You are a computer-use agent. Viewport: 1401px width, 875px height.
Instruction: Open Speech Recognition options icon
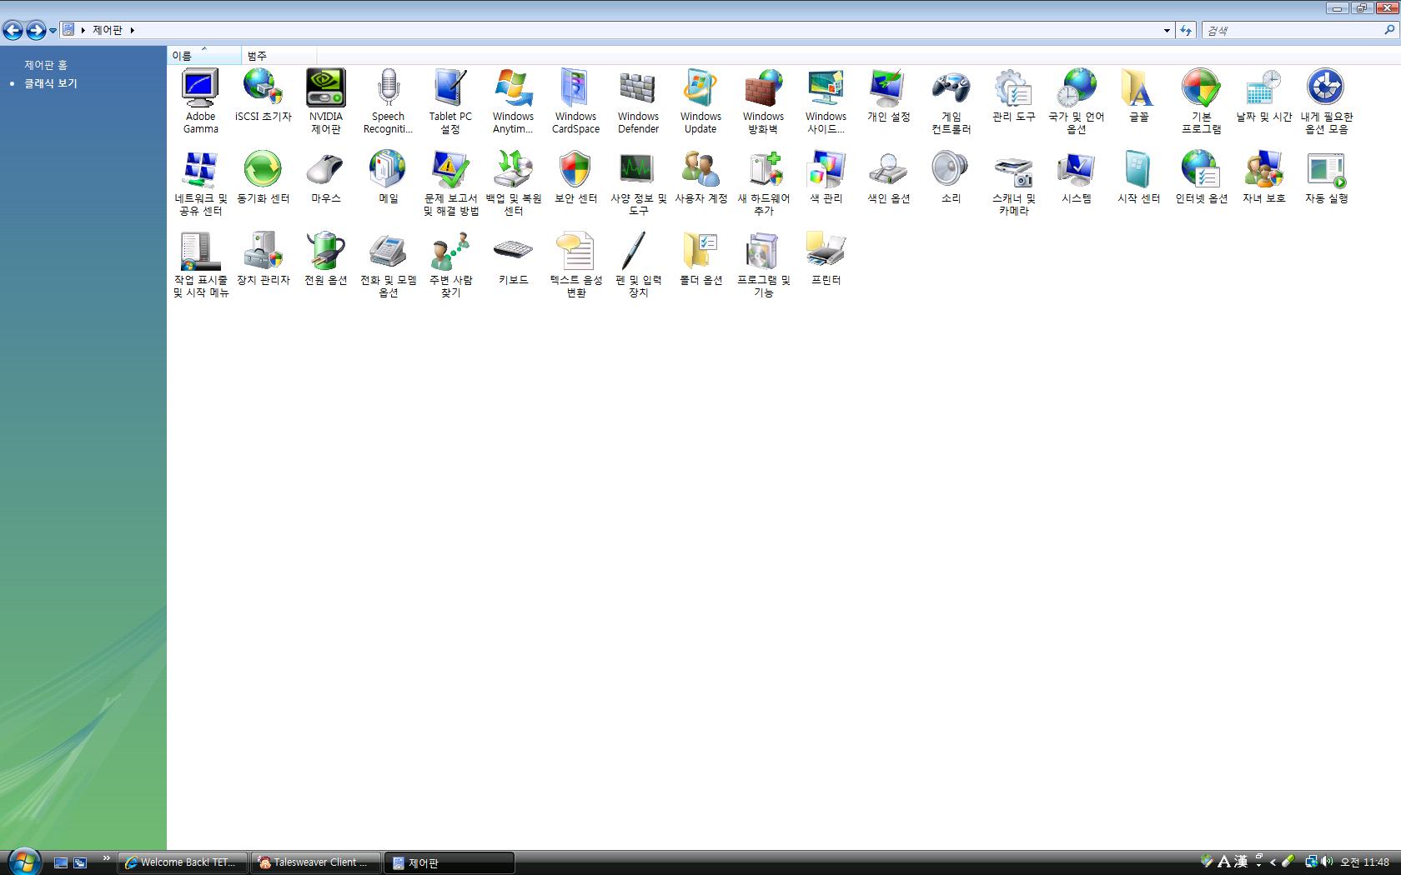click(x=388, y=88)
